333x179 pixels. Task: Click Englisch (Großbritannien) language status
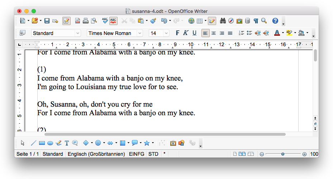pyautogui.click(x=96, y=154)
